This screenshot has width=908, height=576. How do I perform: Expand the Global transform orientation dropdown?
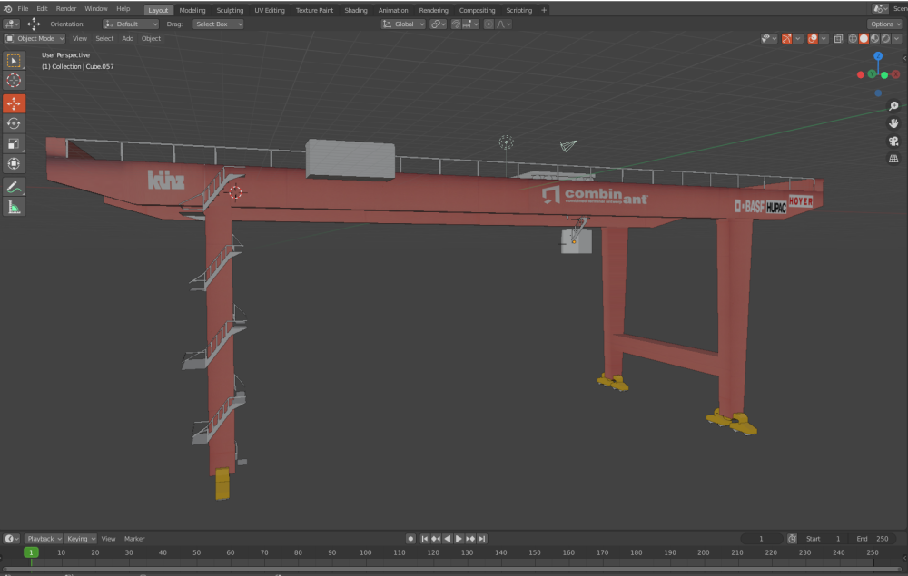point(403,24)
